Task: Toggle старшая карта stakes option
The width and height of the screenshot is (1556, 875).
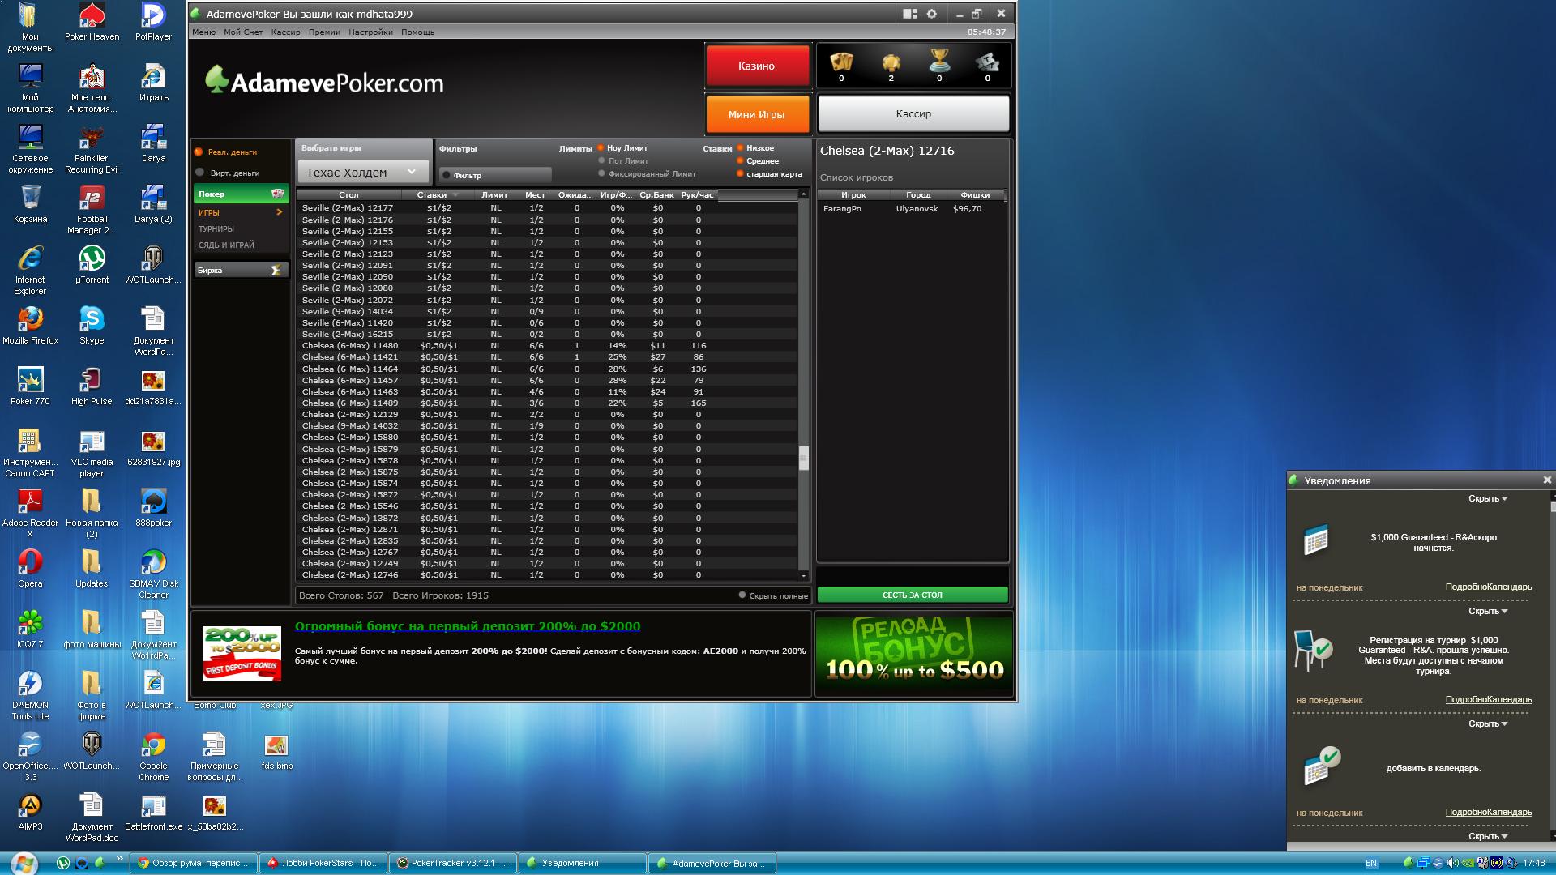Action: 740,173
